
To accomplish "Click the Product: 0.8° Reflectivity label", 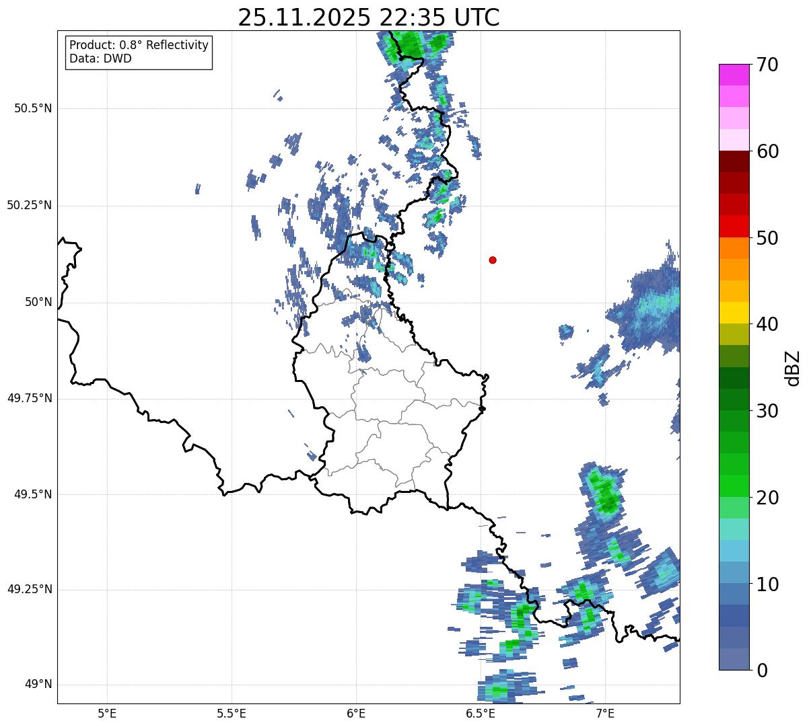I will [x=139, y=45].
